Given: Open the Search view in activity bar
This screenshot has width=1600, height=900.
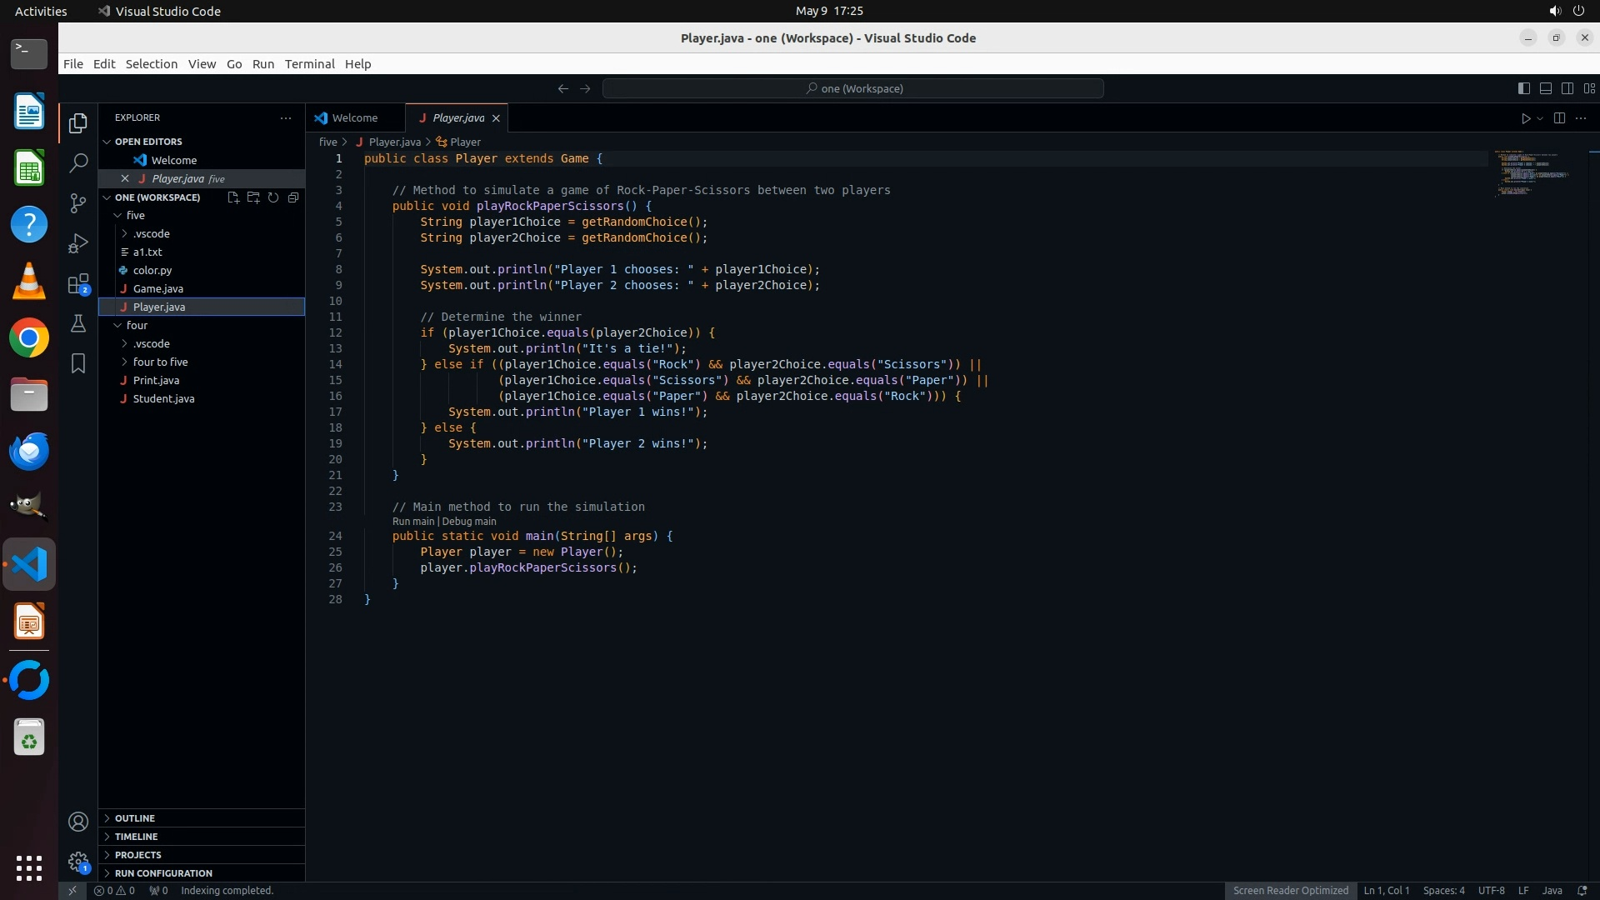Looking at the screenshot, I should pyautogui.click(x=78, y=163).
